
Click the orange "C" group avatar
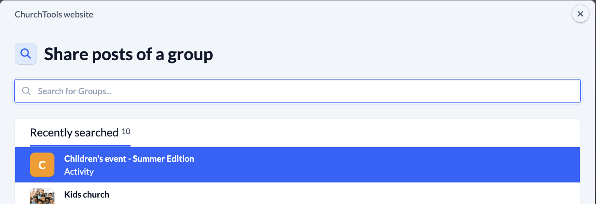click(42, 164)
